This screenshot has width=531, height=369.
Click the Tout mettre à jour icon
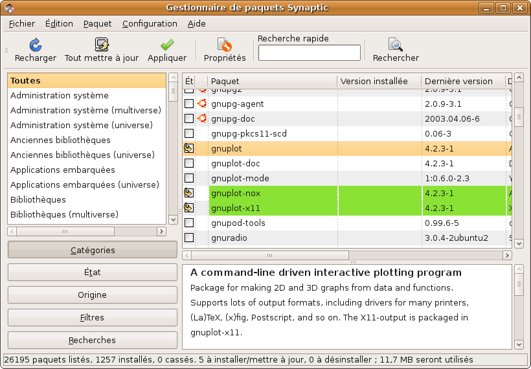tap(101, 45)
